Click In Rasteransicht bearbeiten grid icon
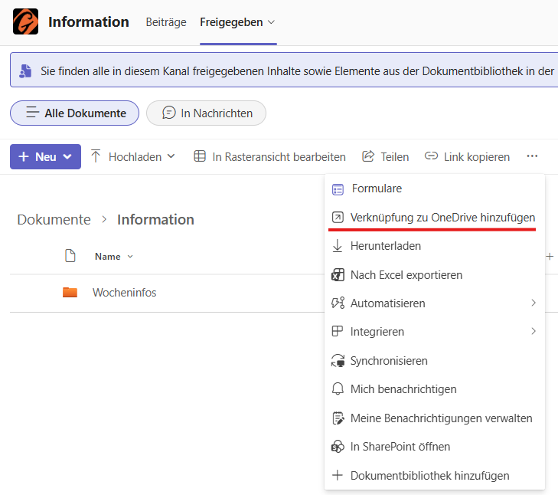Screen dimensions: 558x495 [x=200, y=156]
